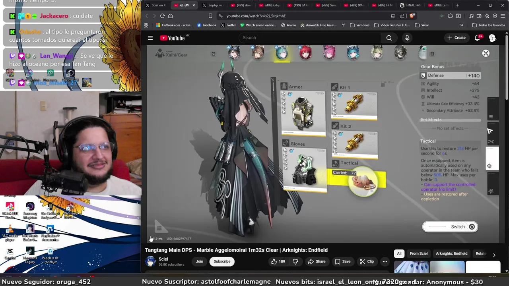This screenshot has width=509, height=286.
Task: Click the YouTube search magnifier button
Action: pos(389,38)
